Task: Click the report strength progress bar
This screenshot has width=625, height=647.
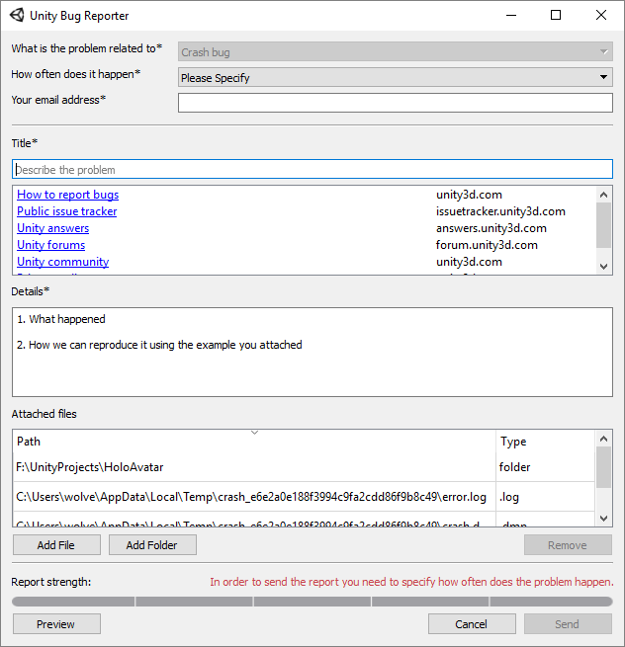Action: [312, 602]
